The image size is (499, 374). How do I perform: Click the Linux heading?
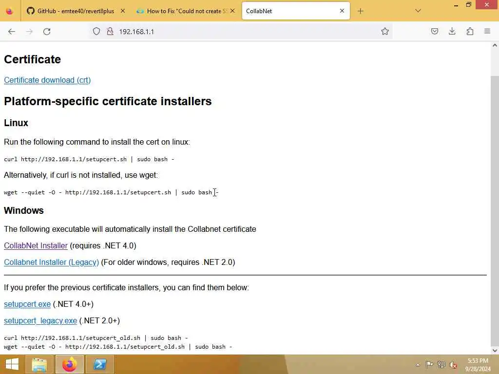point(16,123)
